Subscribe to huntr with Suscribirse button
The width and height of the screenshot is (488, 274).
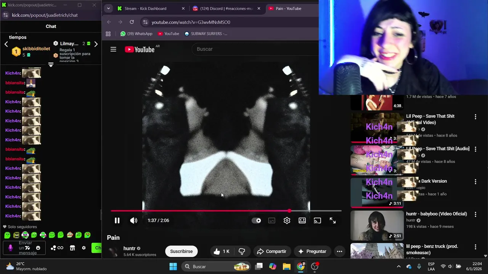point(181,251)
